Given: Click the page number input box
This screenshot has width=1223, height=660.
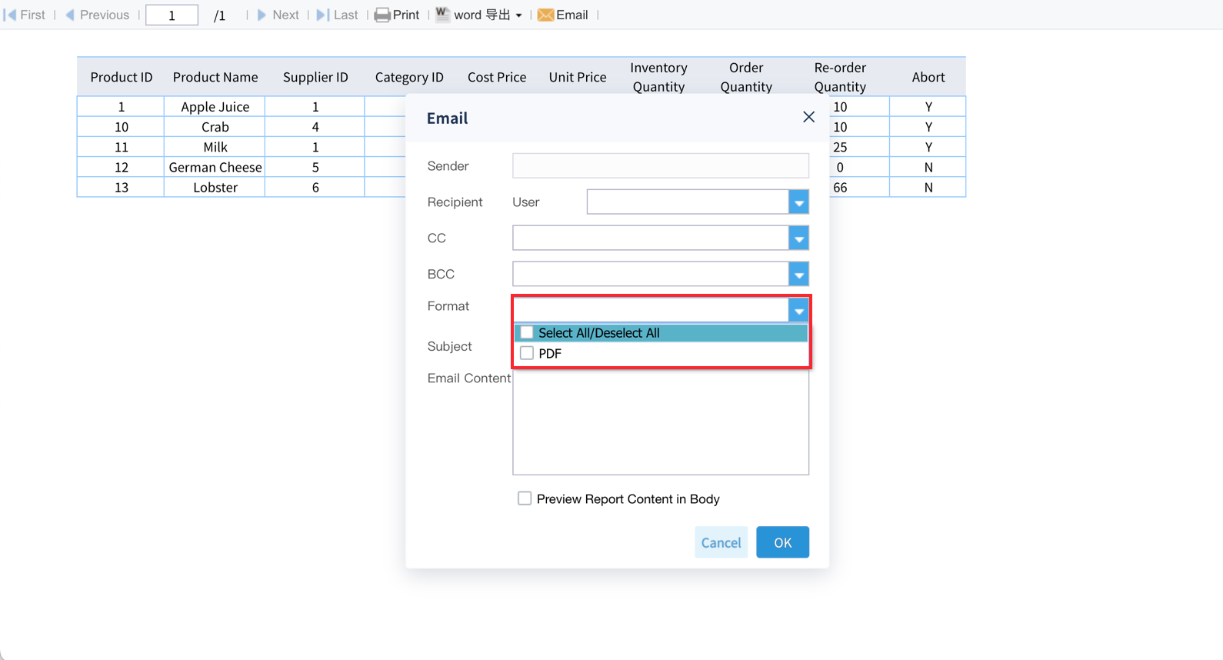Looking at the screenshot, I should coord(172,15).
